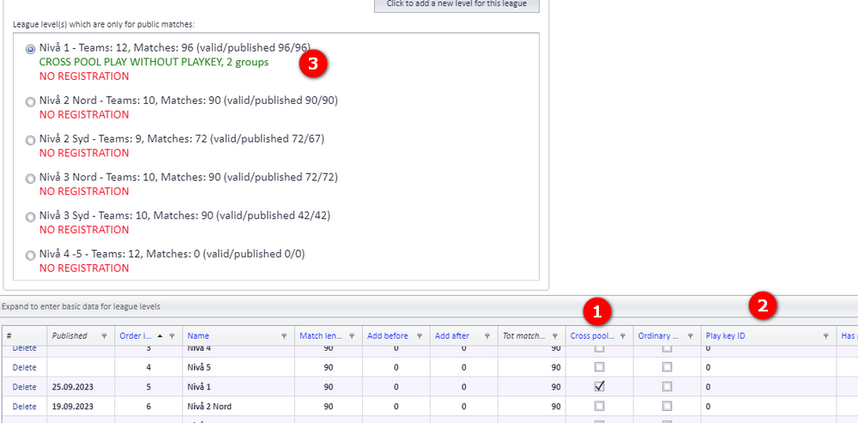This screenshot has height=423, width=858.
Task: Open the filter icon on Play key ID column
Action: click(825, 336)
